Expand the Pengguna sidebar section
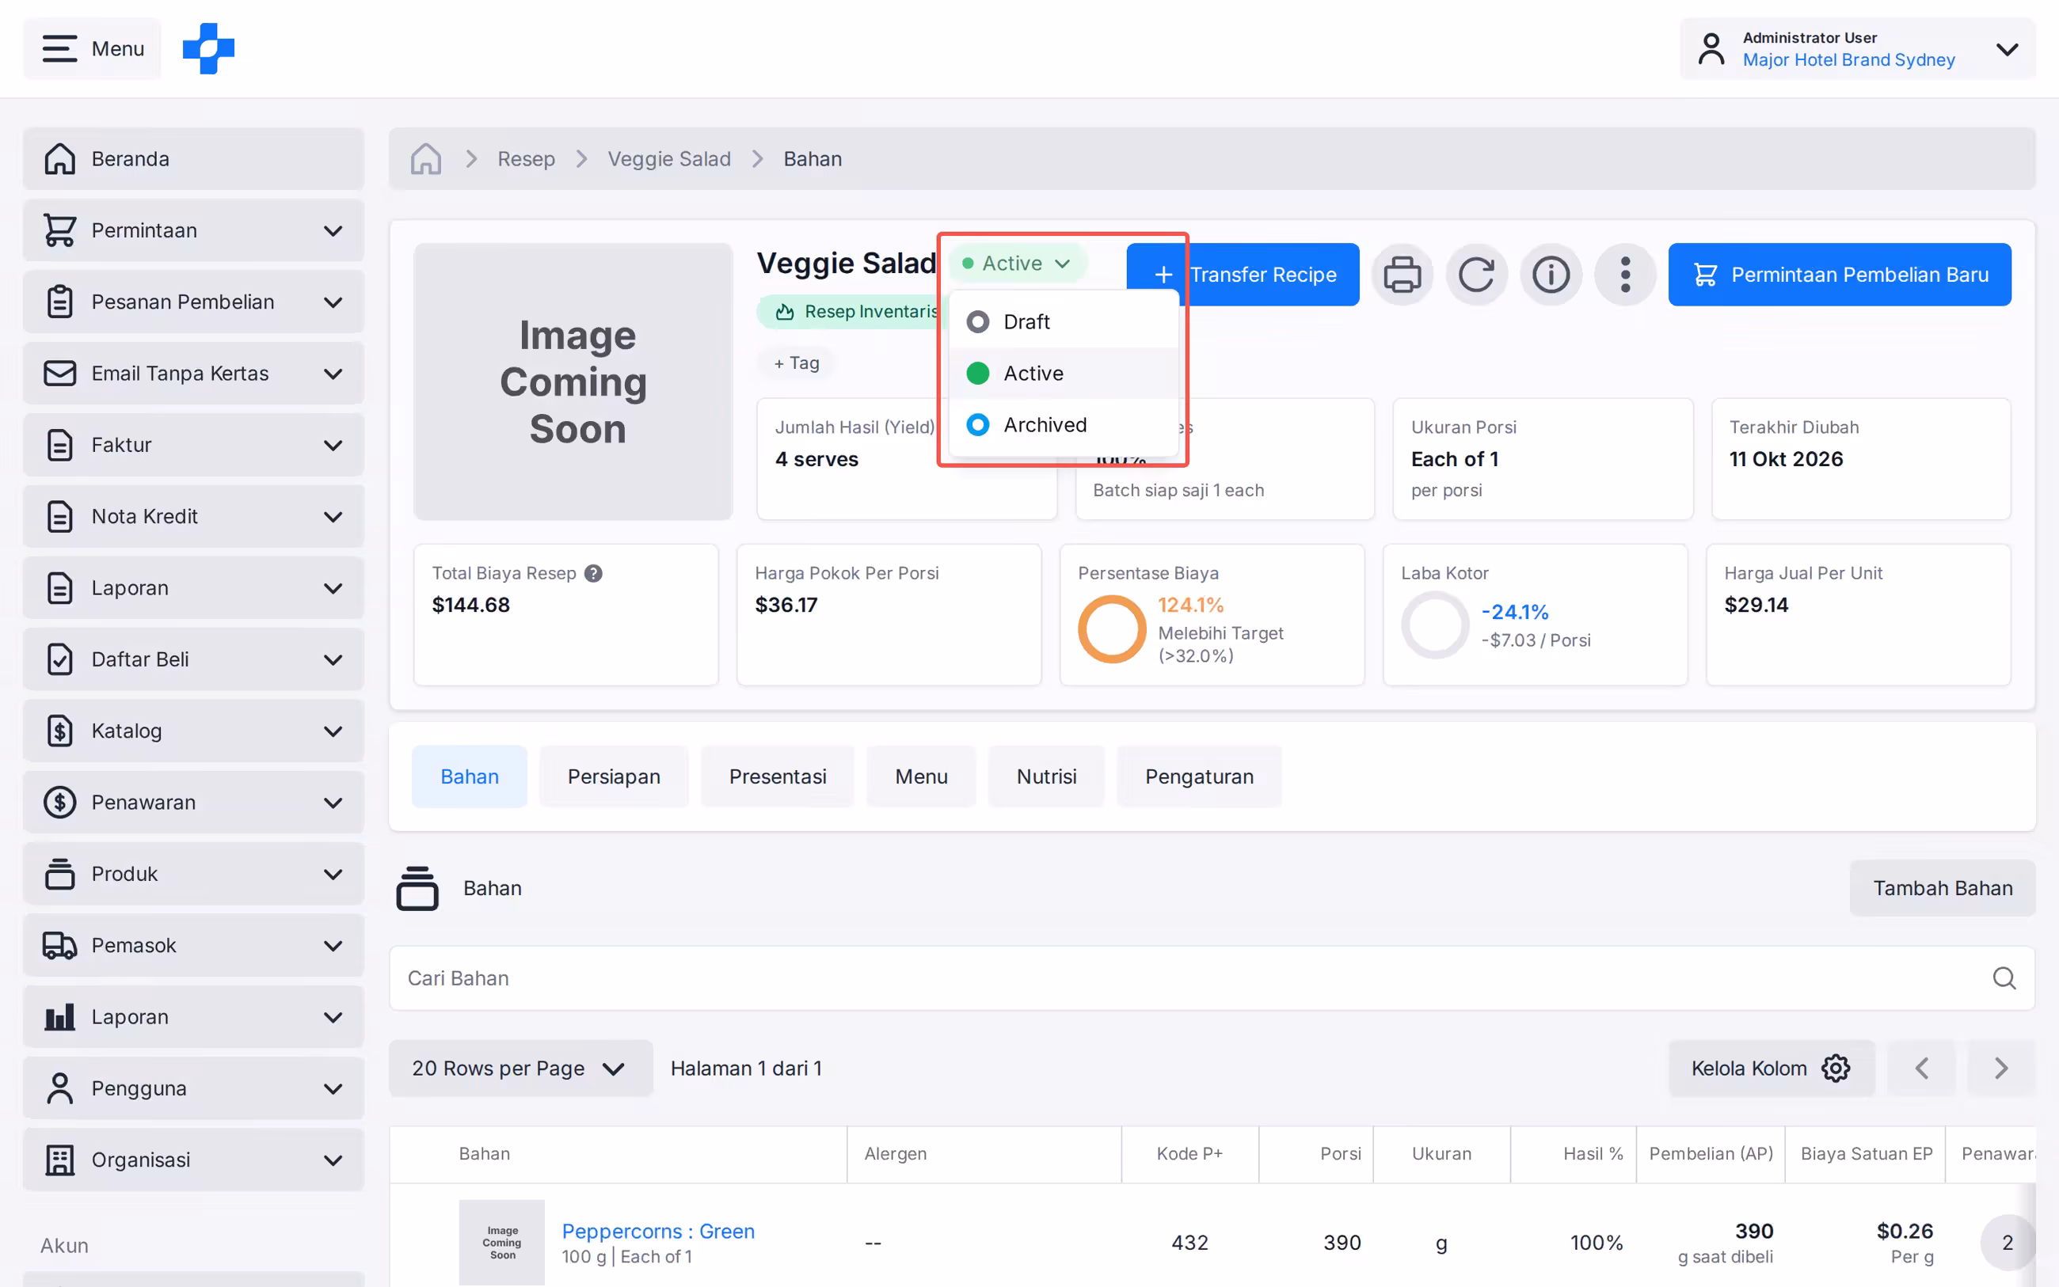 coord(193,1088)
